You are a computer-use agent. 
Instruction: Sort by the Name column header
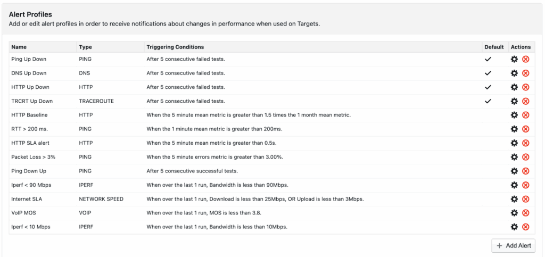point(19,47)
